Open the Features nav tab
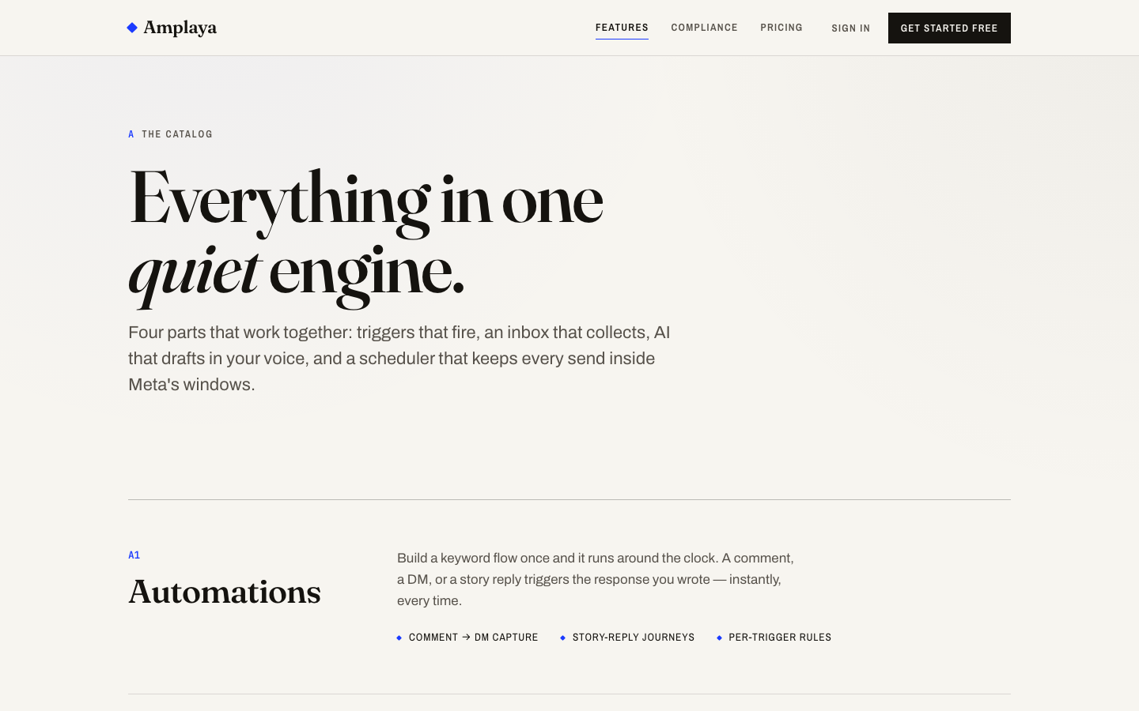The image size is (1139, 711). (x=622, y=28)
